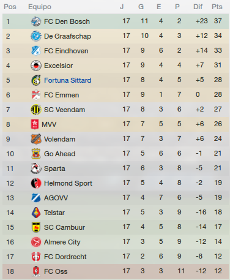This screenshot has width=230, height=280.
Task: Click the Telstar club badge
Action: 36,213
